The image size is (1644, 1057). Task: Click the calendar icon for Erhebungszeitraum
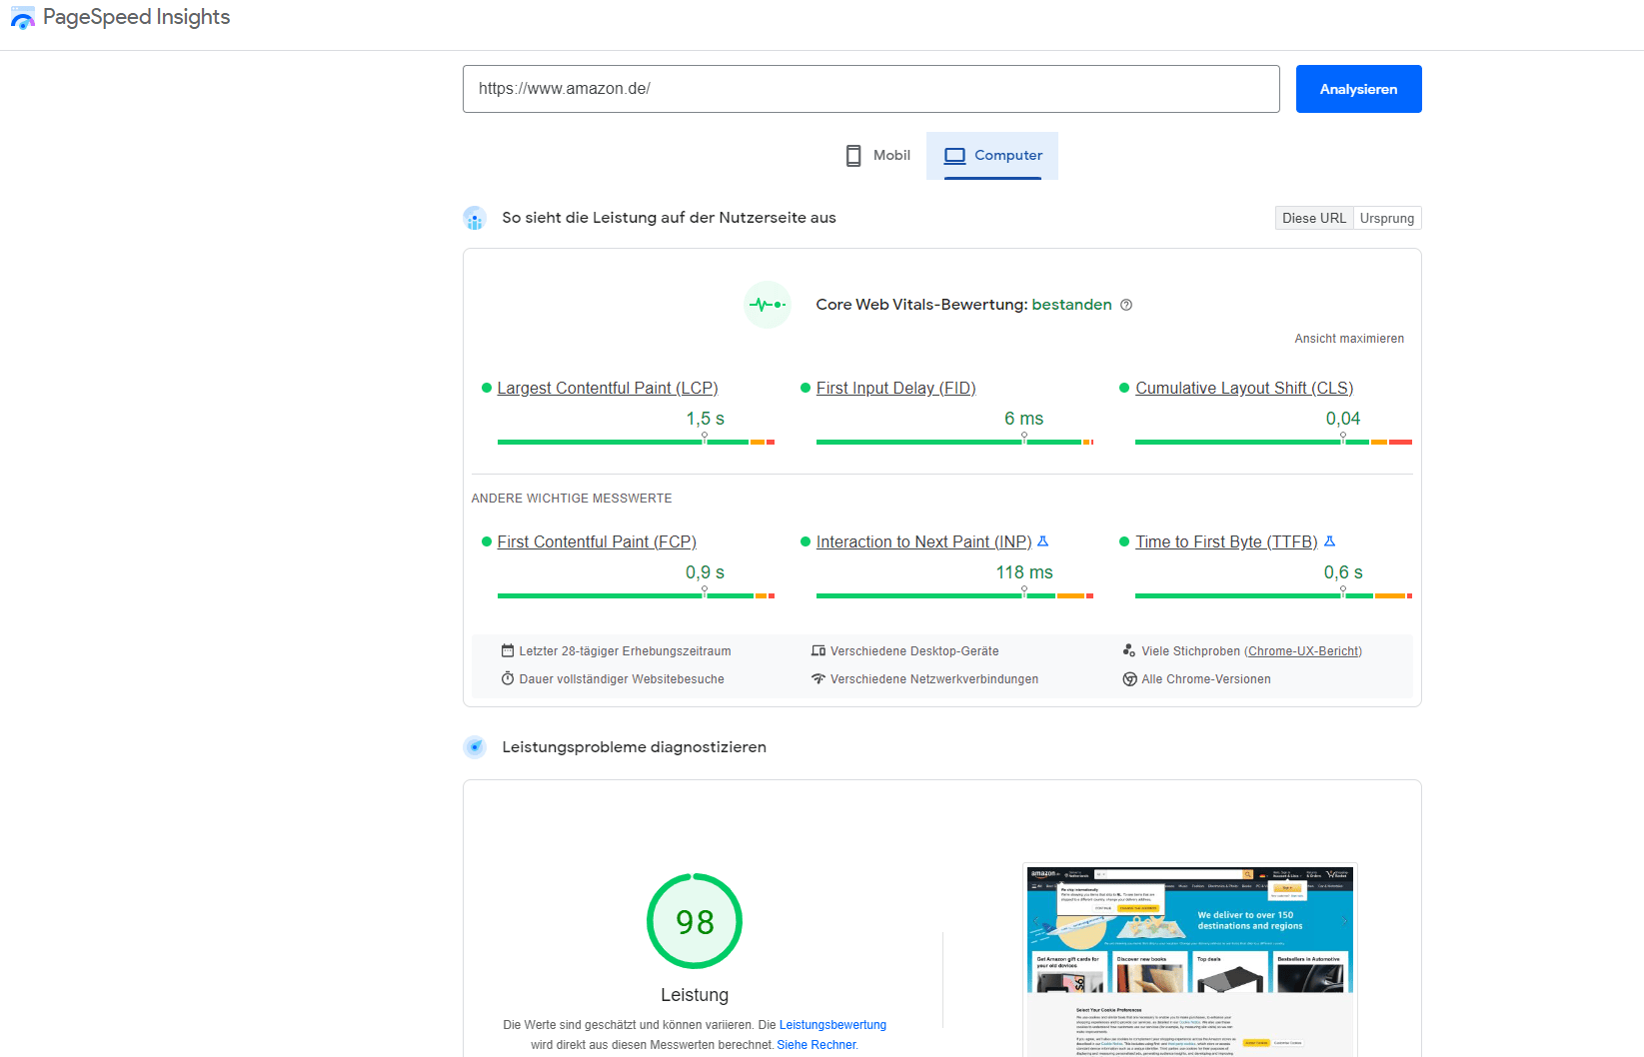[508, 650]
